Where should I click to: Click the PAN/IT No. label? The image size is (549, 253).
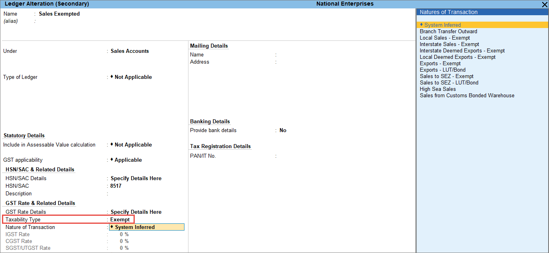(203, 156)
